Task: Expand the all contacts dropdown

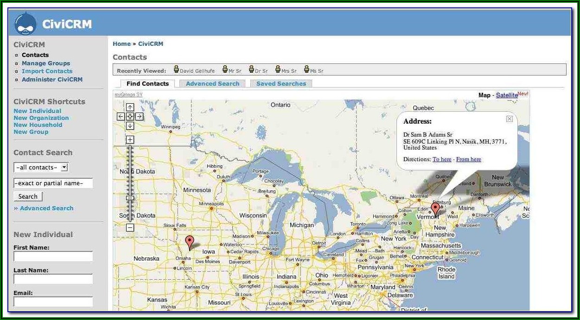Action: [x=41, y=168]
